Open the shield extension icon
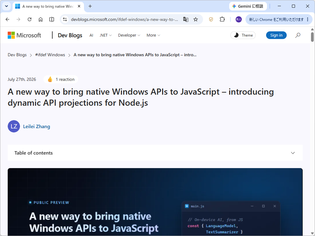The height and width of the screenshot is (236, 315). pyautogui.click(x=211, y=19)
